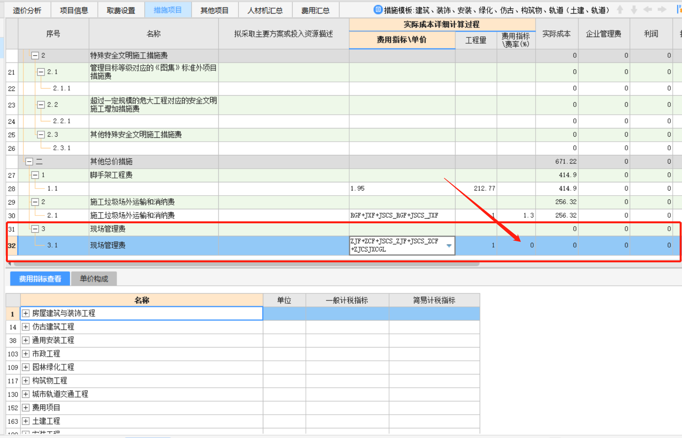
Task: Click the 企业管理费 column header
Action: [x=604, y=34]
